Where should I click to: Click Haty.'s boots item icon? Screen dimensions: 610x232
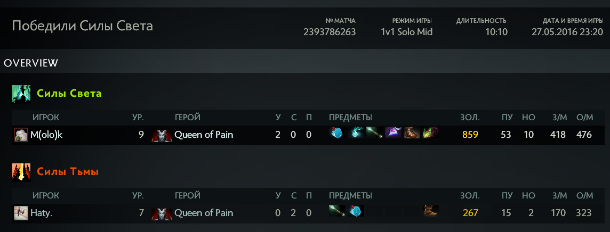430,211
